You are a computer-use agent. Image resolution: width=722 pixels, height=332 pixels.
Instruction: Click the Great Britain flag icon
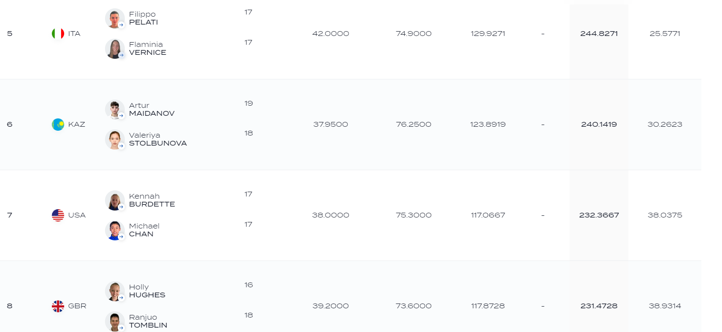click(x=58, y=306)
